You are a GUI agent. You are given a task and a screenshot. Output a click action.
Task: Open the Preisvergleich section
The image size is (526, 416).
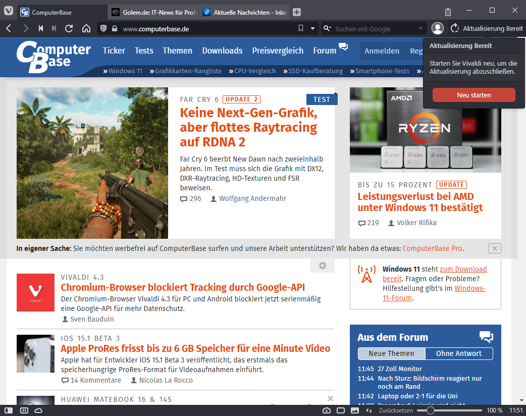click(x=278, y=50)
